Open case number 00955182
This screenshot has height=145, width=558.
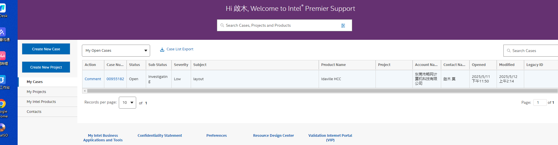(x=115, y=79)
